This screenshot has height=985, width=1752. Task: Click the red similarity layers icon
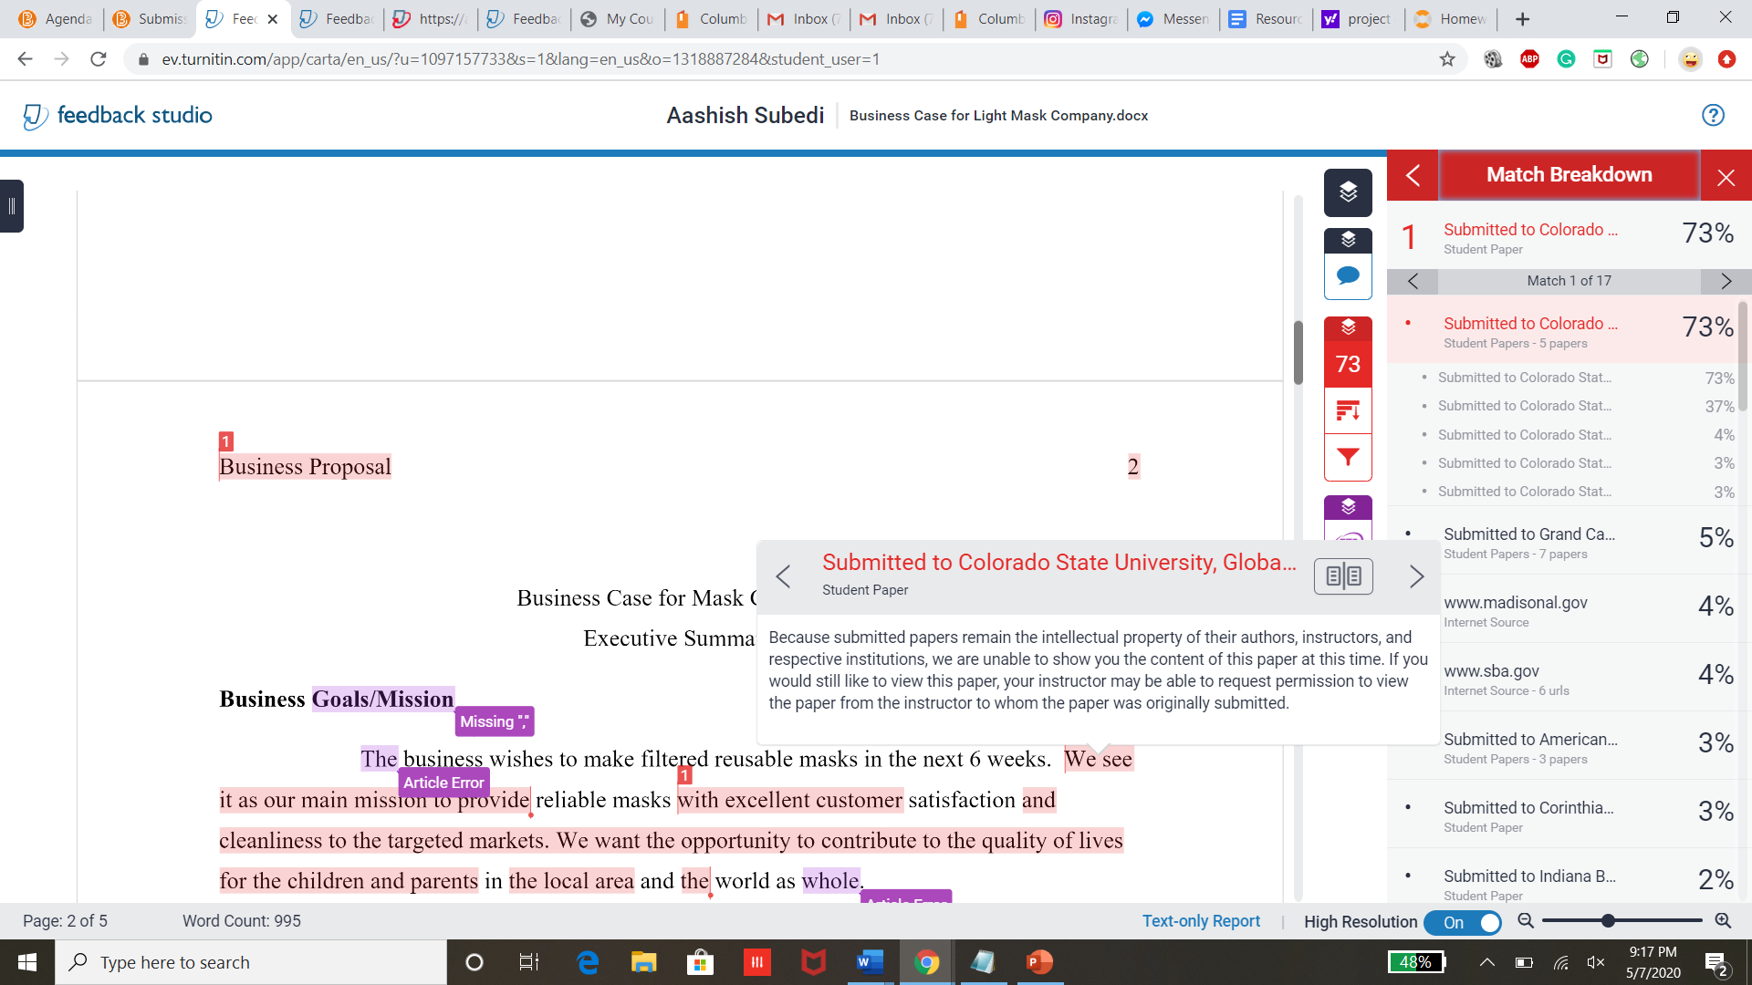(x=1348, y=327)
